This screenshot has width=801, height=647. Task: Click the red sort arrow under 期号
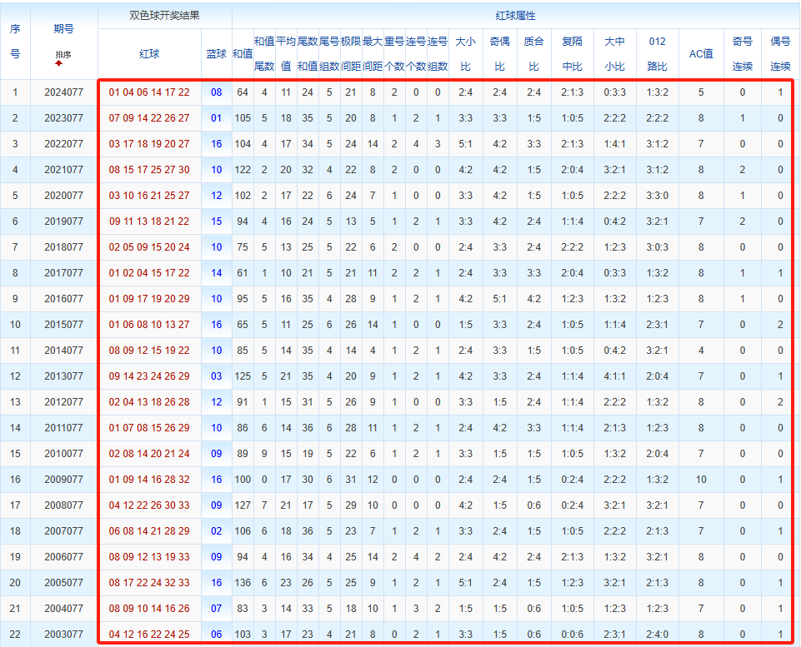(x=58, y=63)
